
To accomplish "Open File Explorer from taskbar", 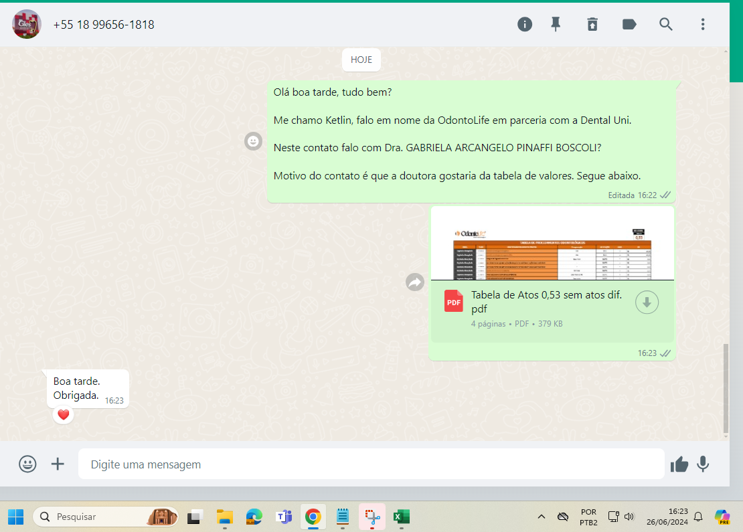I will tap(225, 517).
